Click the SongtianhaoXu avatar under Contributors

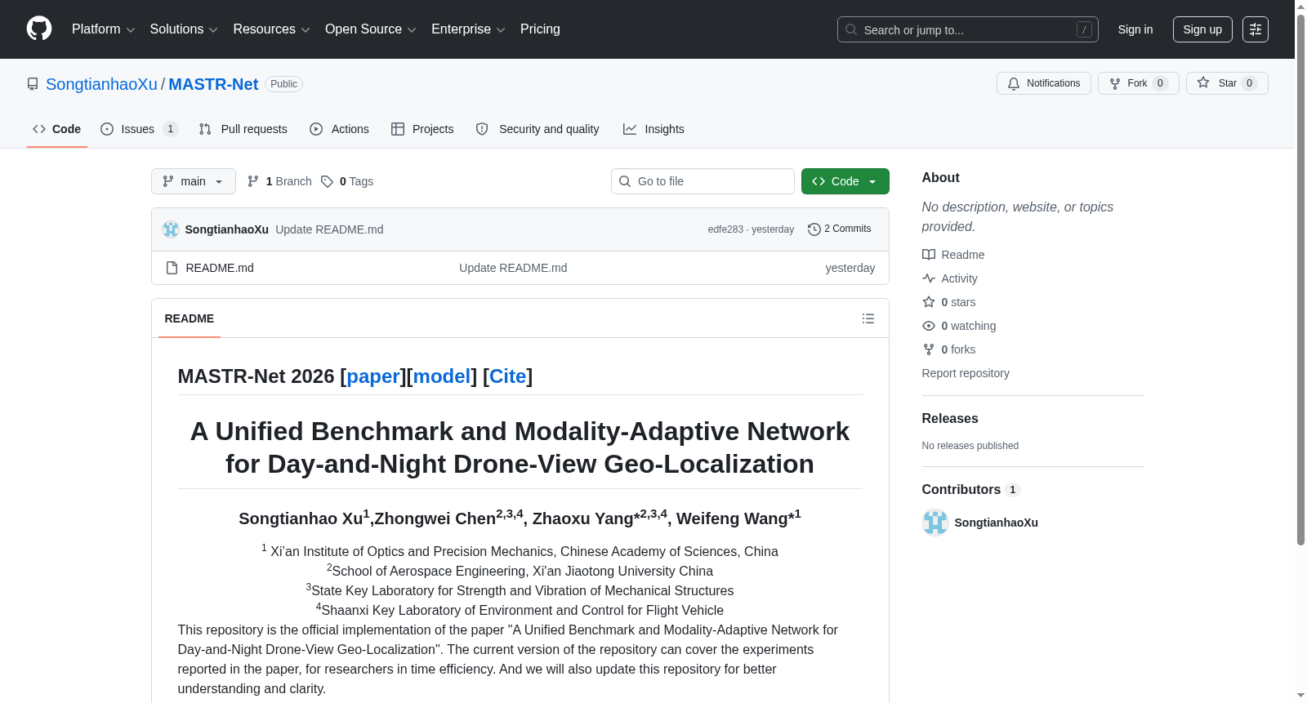935,523
